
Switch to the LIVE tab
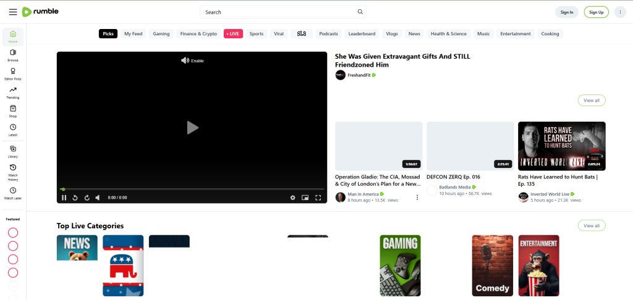[233, 34]
